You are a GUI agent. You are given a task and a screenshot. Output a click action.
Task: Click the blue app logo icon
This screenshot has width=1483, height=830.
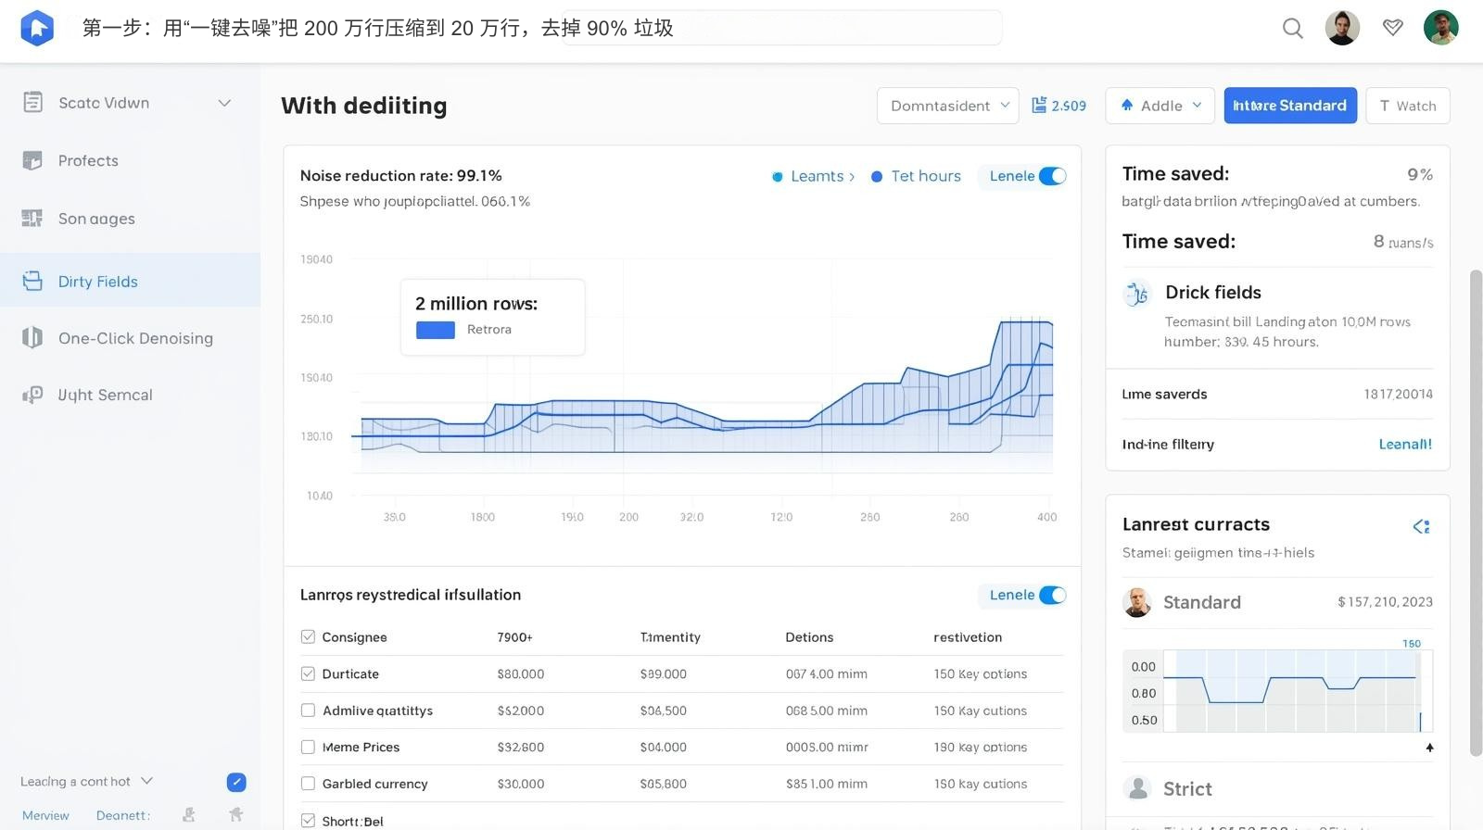37,28
